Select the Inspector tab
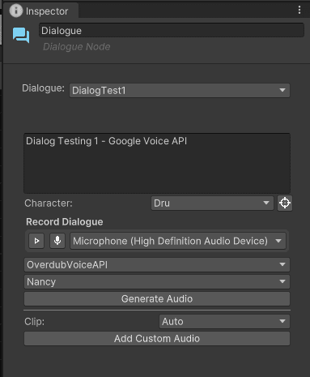 click(40, 11)
